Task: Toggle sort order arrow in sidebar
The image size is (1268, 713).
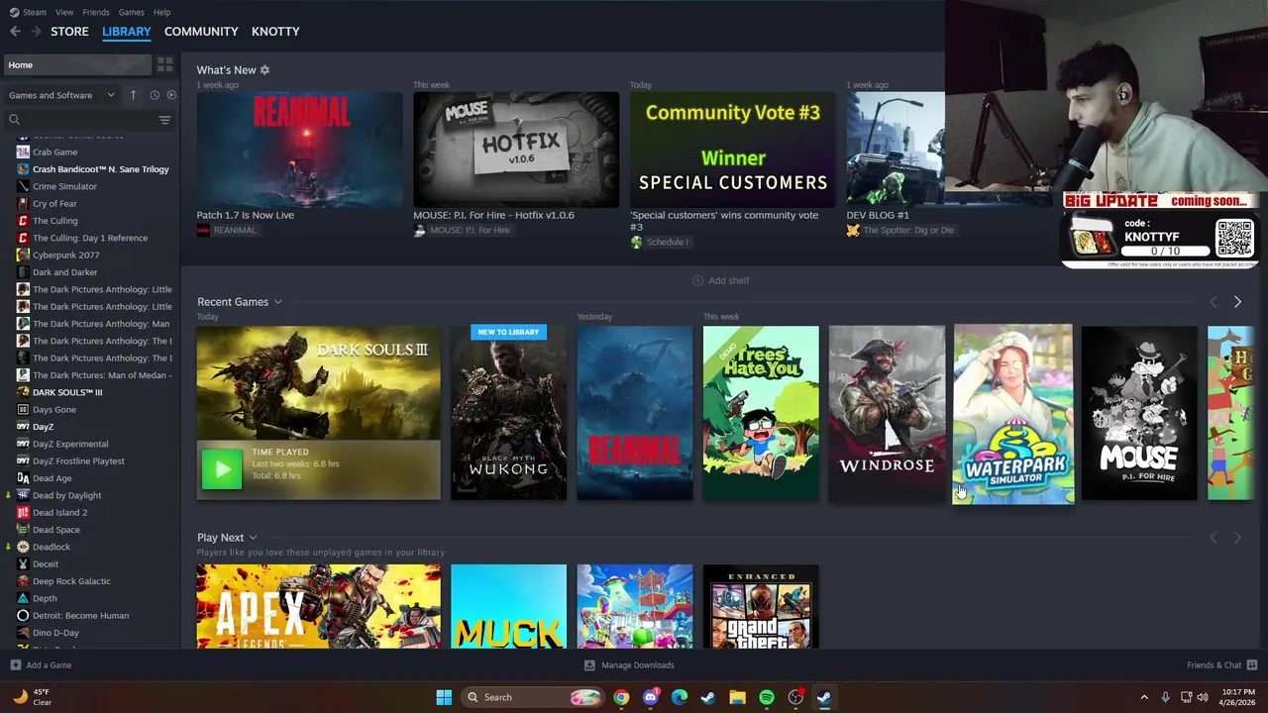Action: tap(134, 95)
